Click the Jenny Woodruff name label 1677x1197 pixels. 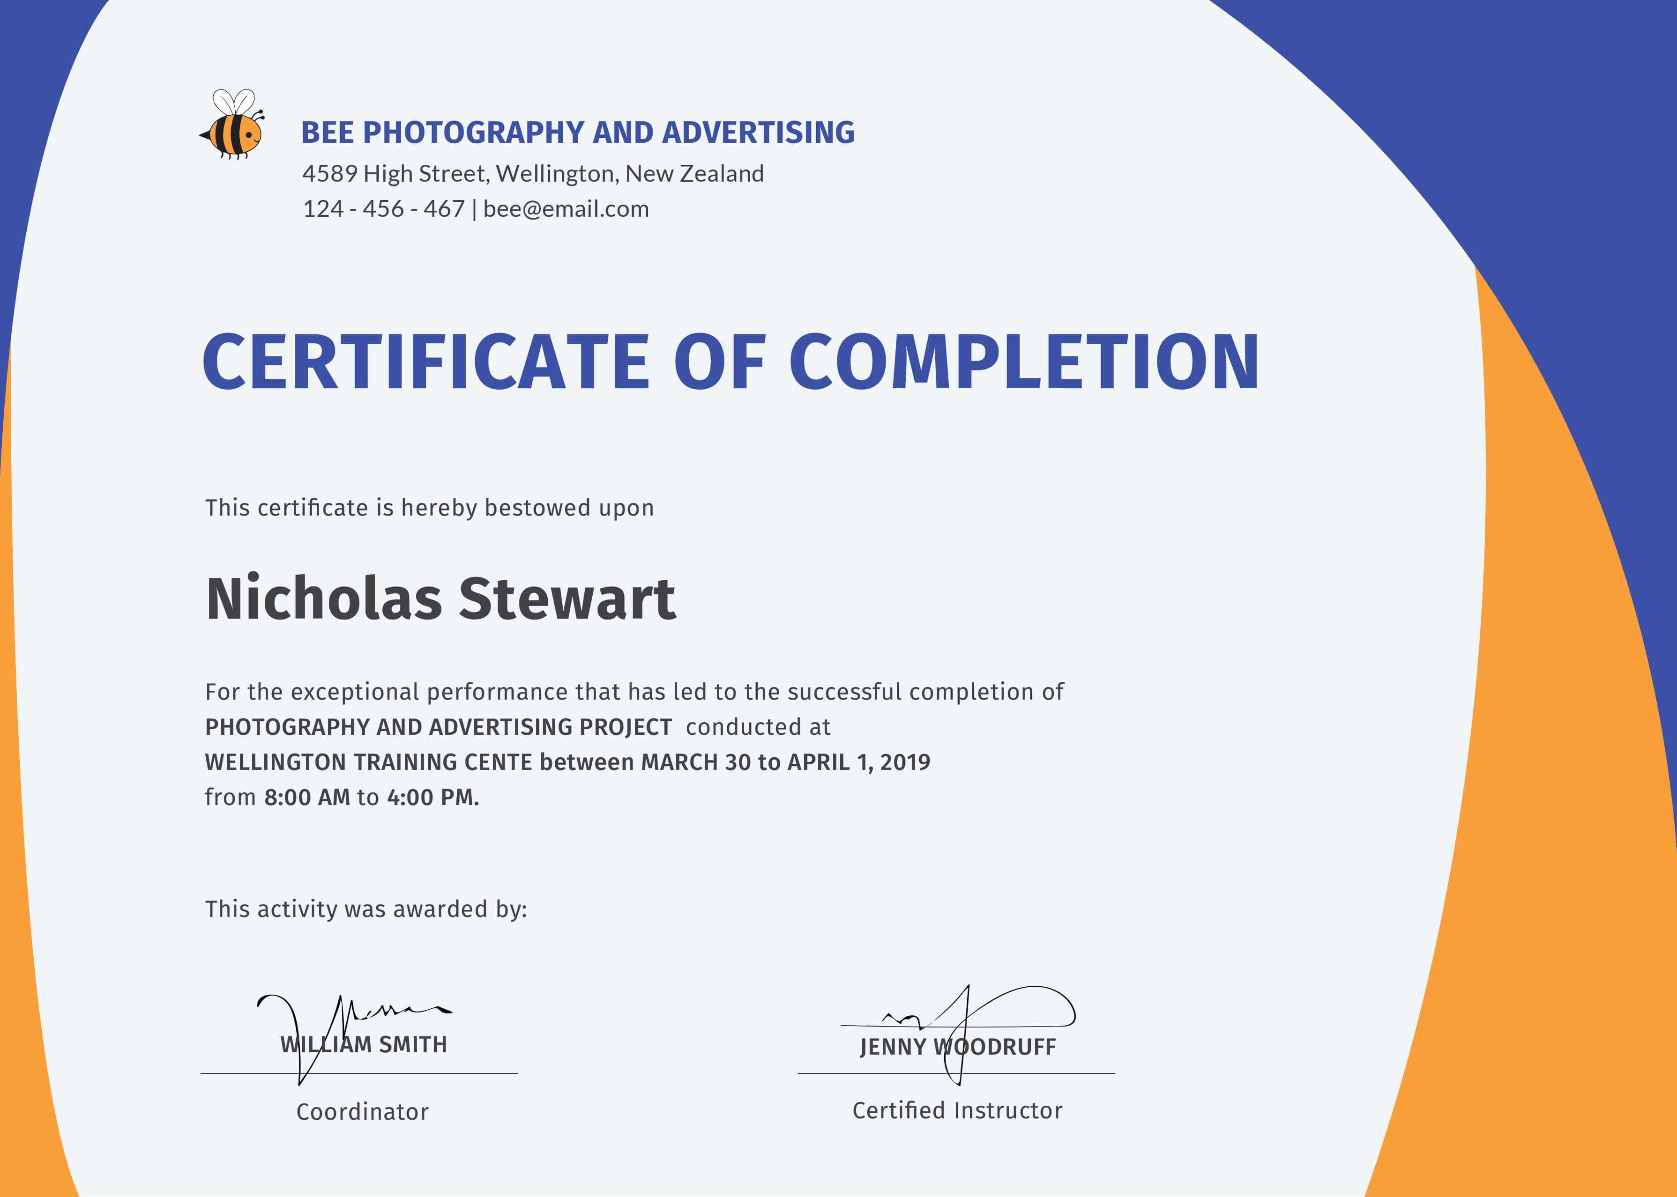coord(957,1047)
